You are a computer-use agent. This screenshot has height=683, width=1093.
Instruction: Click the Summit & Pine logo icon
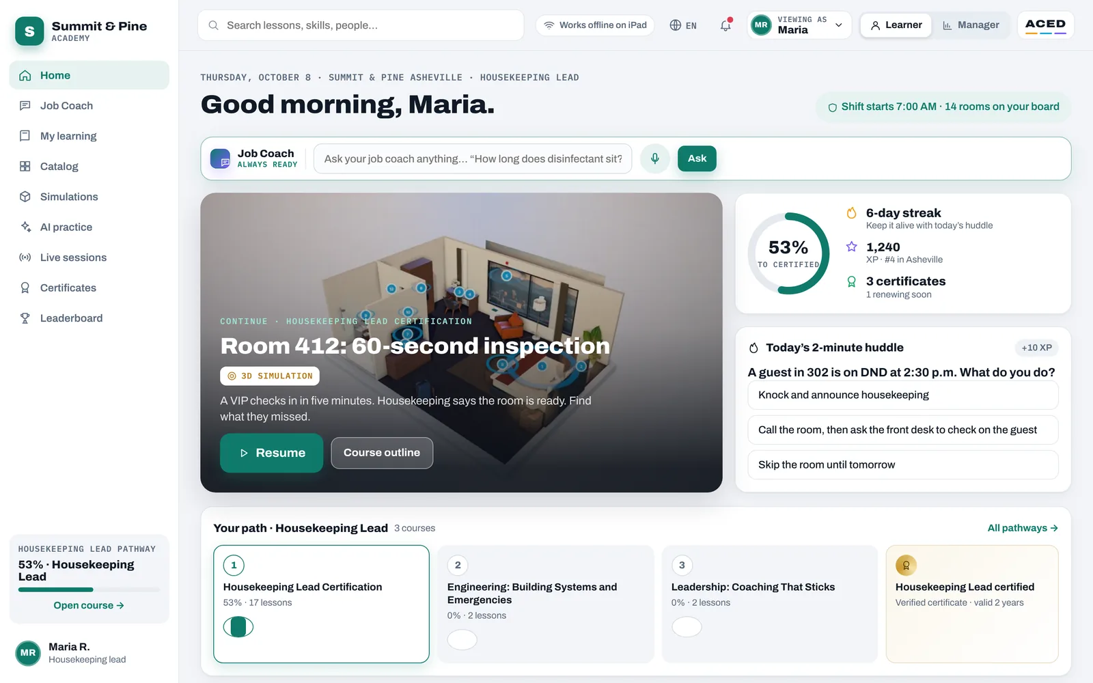coord(29,31)
